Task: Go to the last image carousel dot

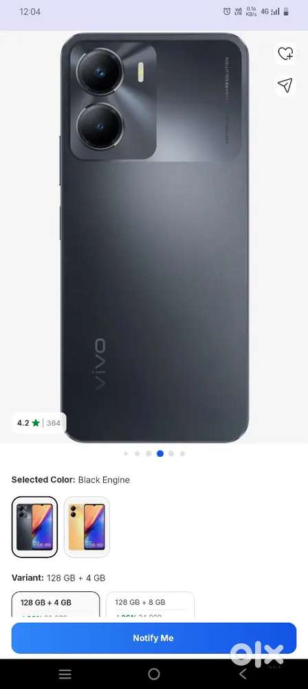Action: coord(182,453)
